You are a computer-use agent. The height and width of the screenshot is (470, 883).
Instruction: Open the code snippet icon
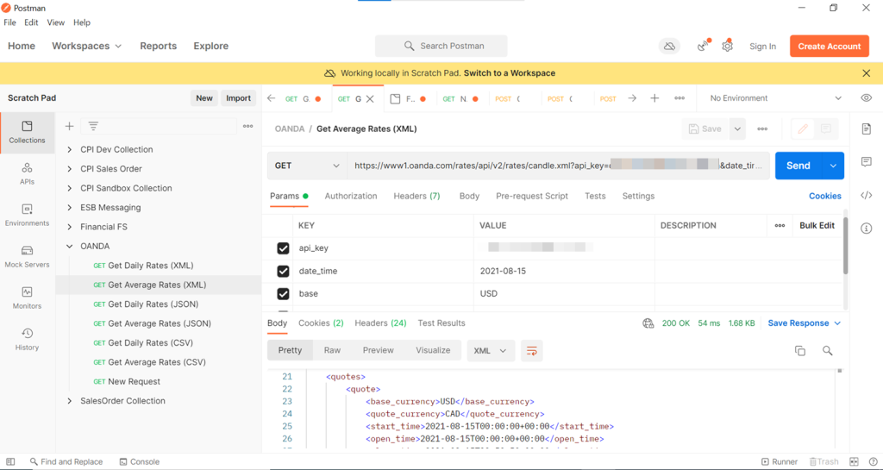coord(866,195)
